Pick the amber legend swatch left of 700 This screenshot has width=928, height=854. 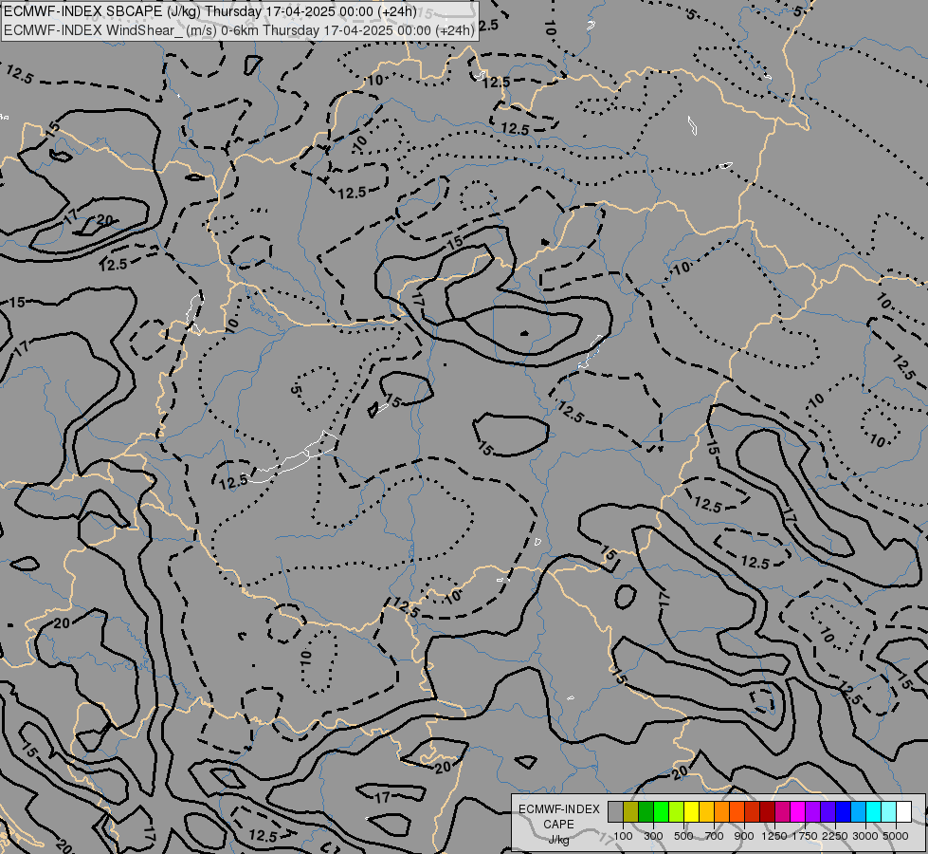pos(706,811)
